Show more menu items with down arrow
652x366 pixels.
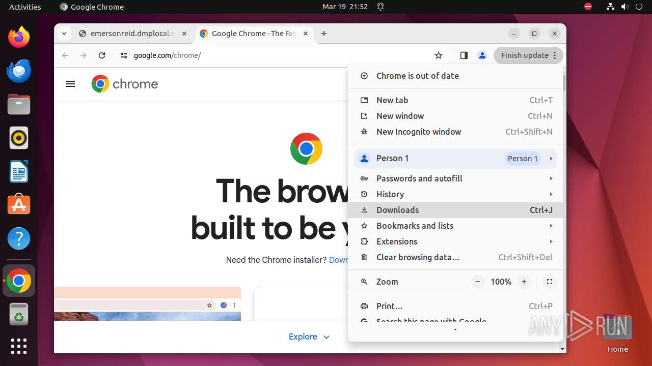(x=455, y=330)
